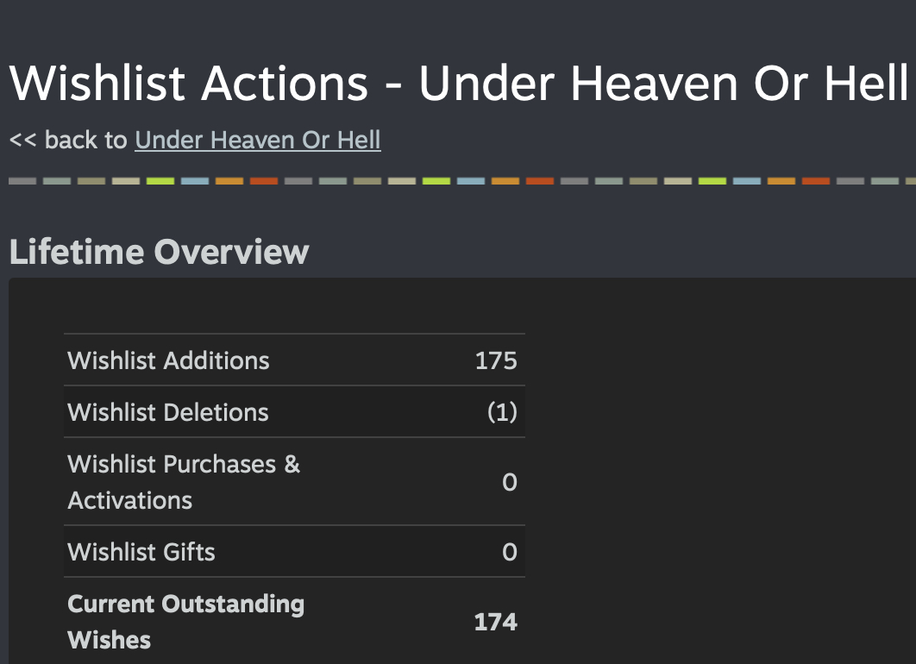Open the Under Heaven Or Hell back link
Image resolution: width=916 pixels, height=664 pixels.
(257, 140)
